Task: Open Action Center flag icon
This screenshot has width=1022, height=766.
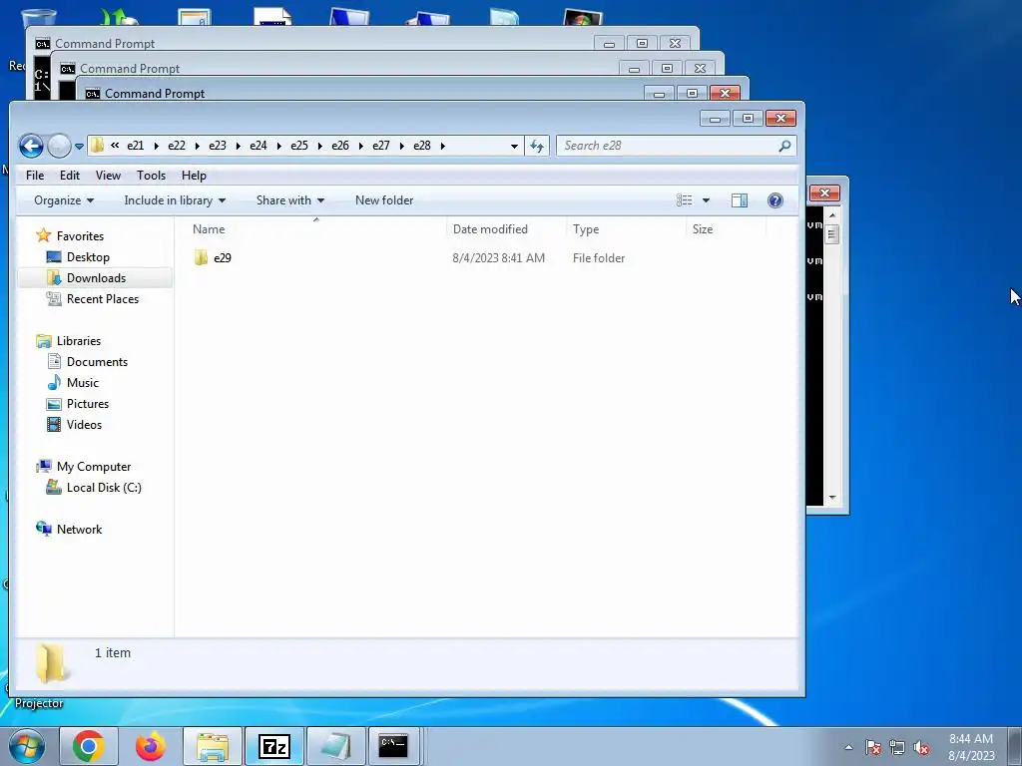Action: pos(872,747)
